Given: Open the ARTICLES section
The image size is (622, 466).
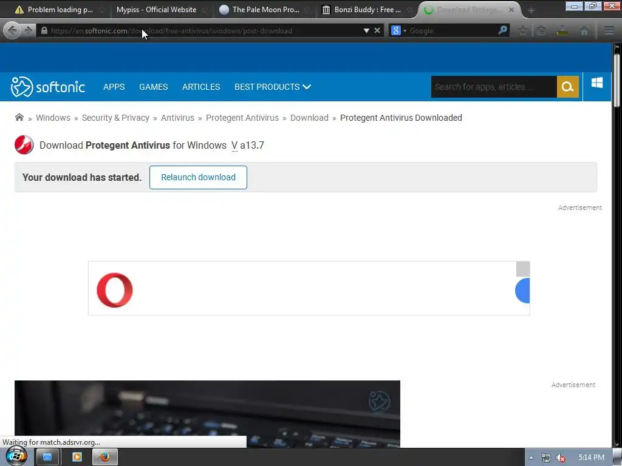Looking at the screenshot, I should click(200, 87).
